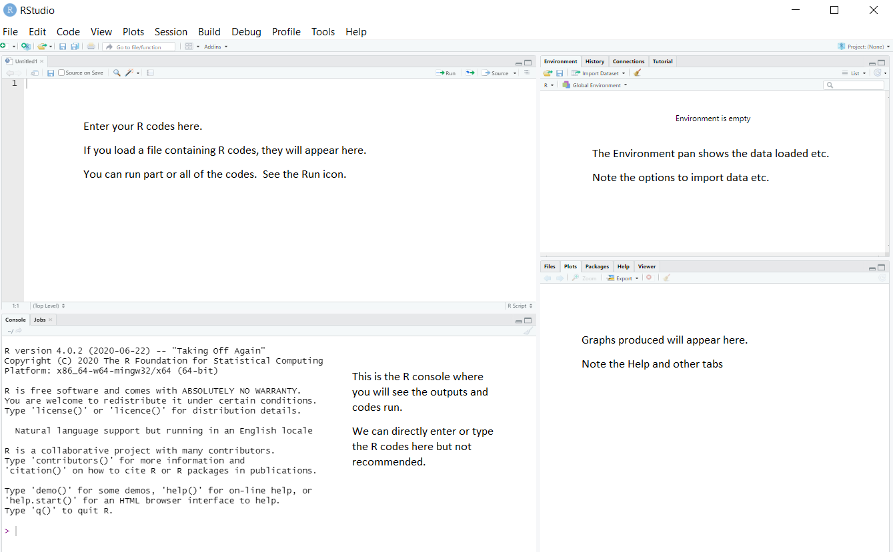Close the Jobs tab

point(51,320)
